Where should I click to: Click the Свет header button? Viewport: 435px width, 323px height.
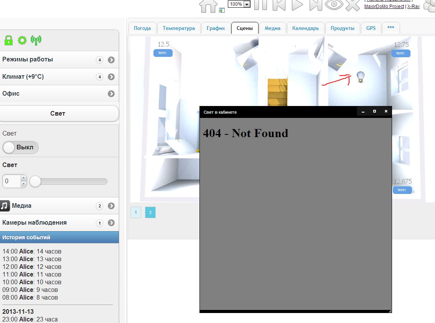click(58, 114)
